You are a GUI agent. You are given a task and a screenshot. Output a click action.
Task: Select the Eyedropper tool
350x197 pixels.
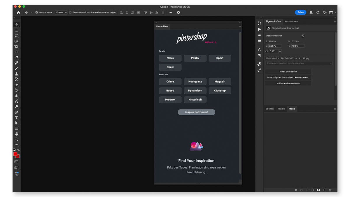17,57
